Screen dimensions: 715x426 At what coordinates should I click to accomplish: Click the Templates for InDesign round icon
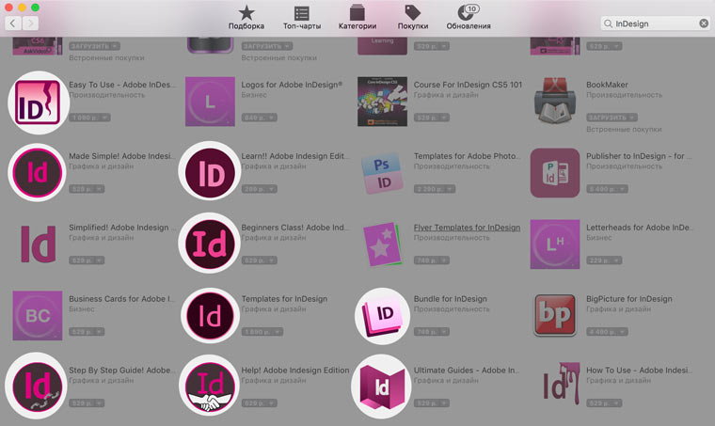point(210,316)
